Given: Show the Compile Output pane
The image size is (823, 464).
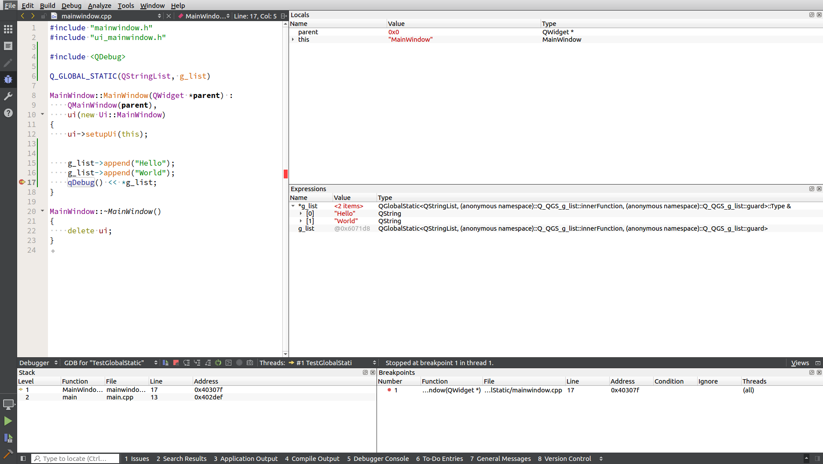Looking at the screenshot, I should tap(312, 458).
